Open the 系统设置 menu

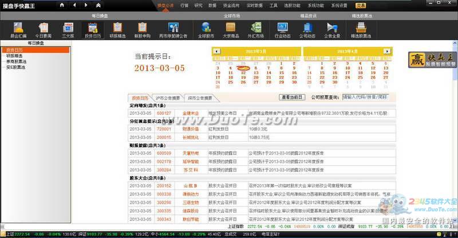coord(339,6)
